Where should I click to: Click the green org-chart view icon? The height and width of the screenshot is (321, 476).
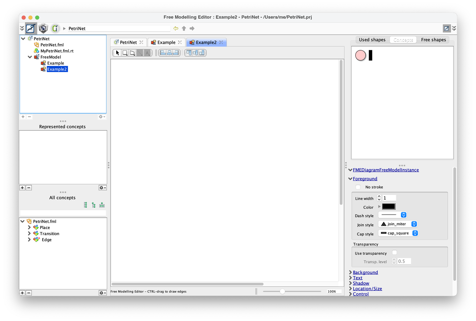click(x=102, y=205)
